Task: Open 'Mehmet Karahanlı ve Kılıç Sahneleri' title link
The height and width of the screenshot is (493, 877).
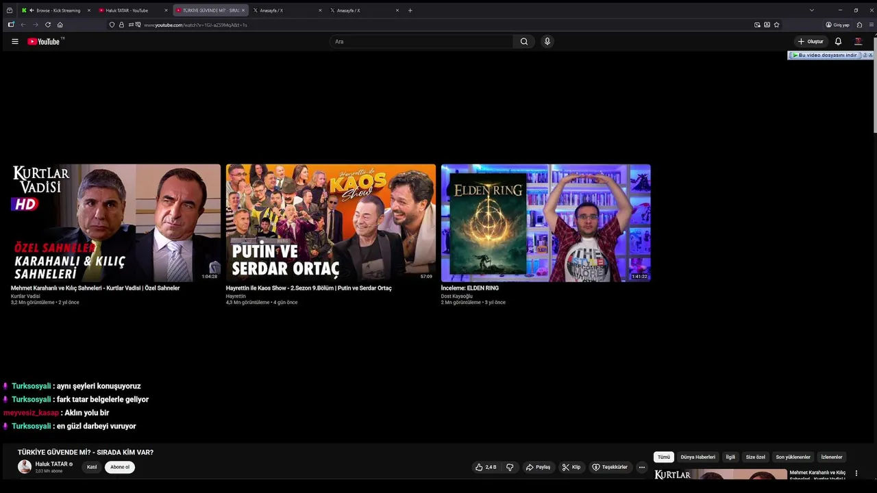Action: [95, 288]
